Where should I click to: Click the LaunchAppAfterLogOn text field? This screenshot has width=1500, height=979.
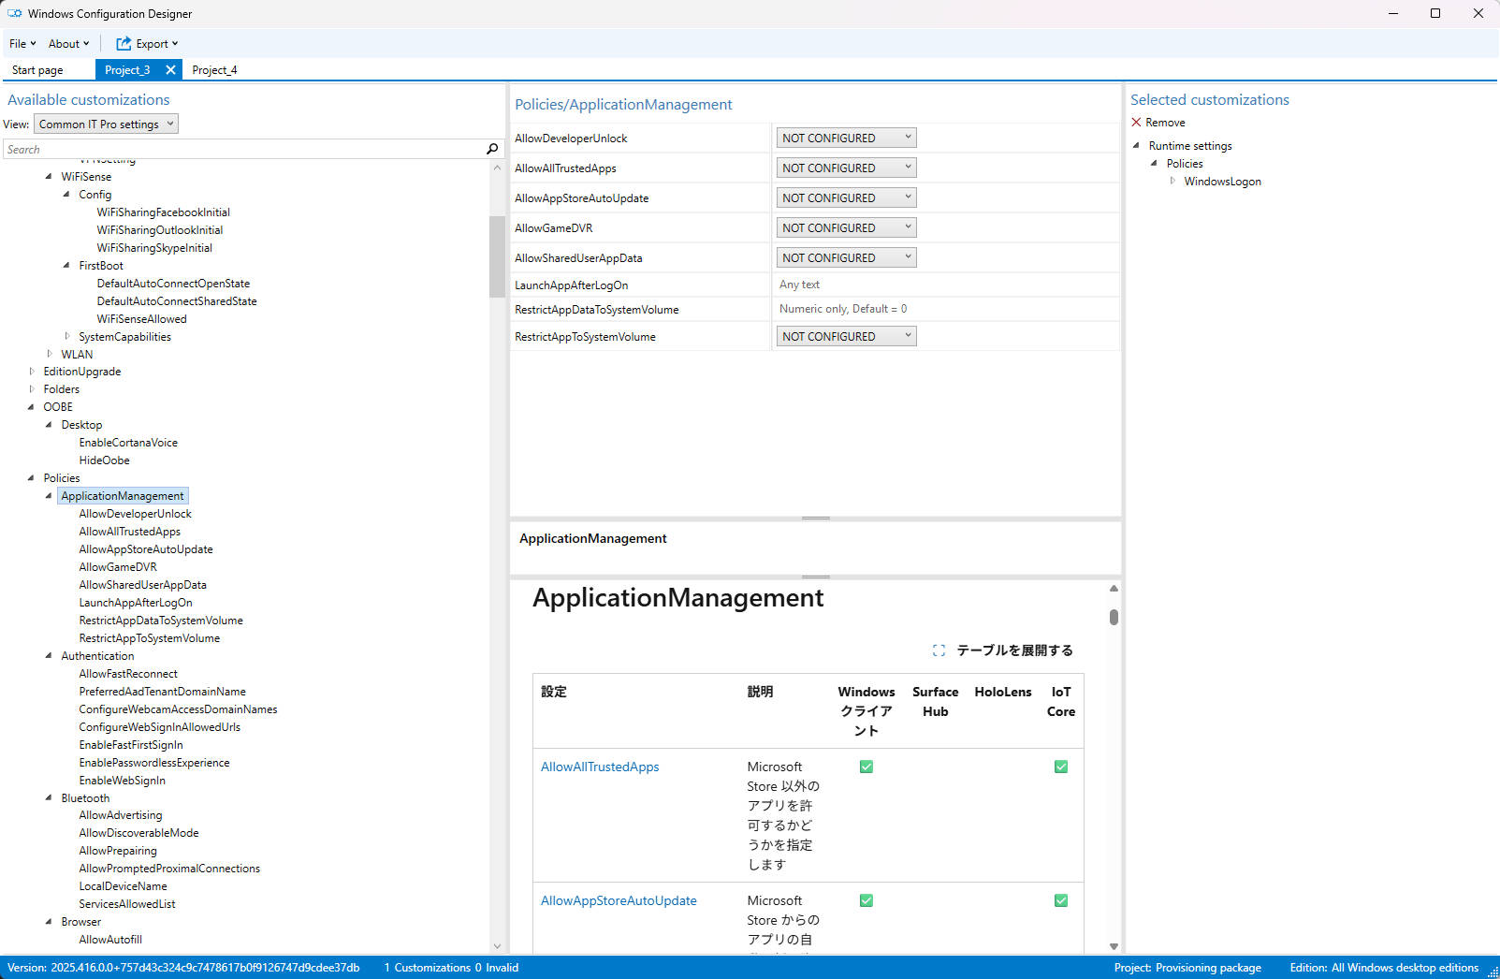[x=945, y=285]
